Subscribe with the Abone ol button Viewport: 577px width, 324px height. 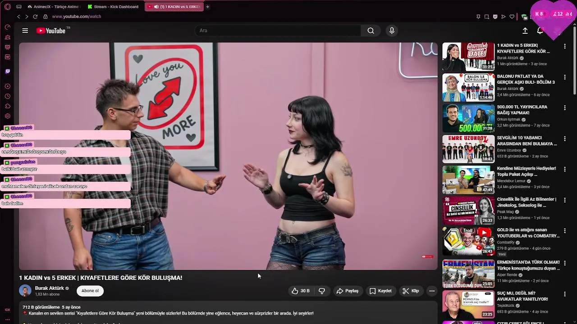point(90,291)
